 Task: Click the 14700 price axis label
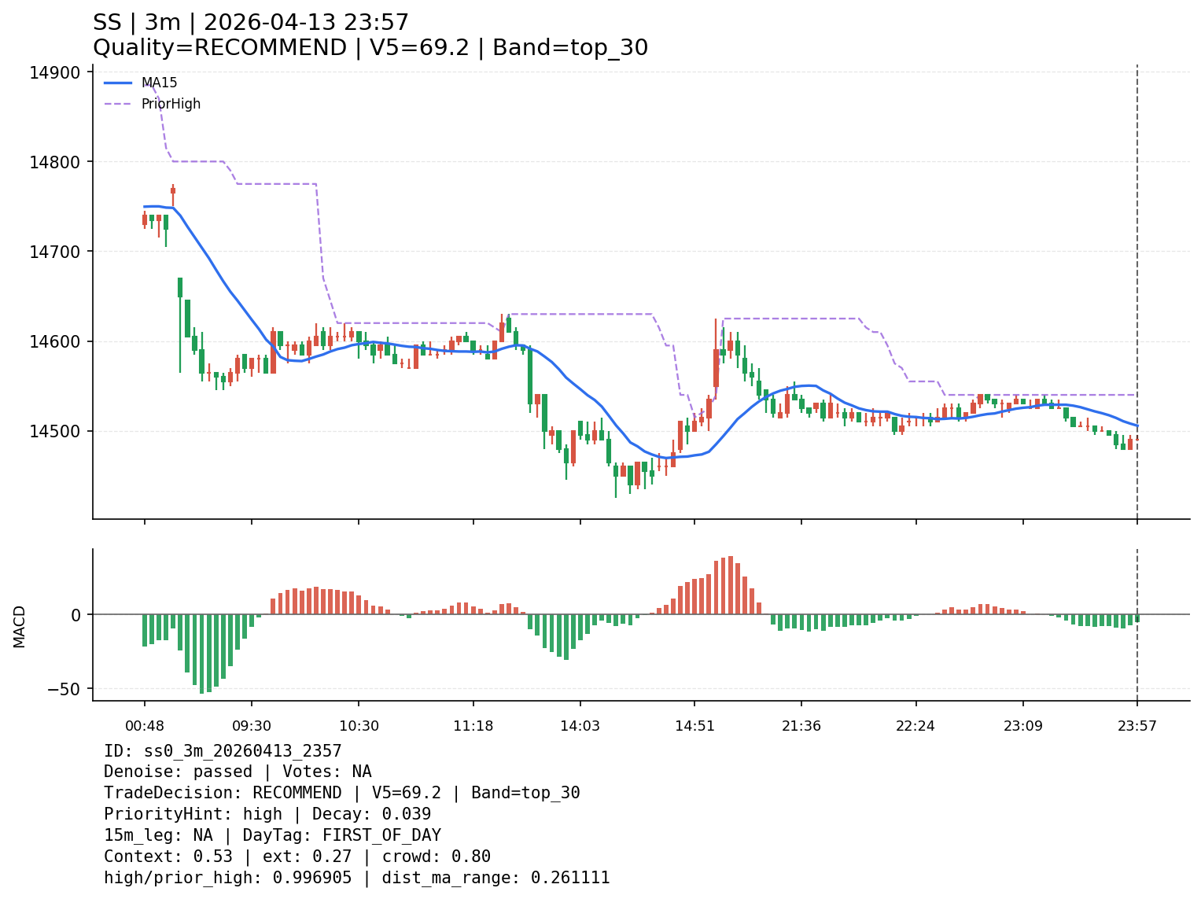coord(54,252)
